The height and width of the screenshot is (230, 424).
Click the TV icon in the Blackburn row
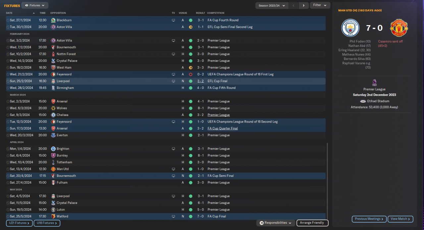[x=173, y=20]
